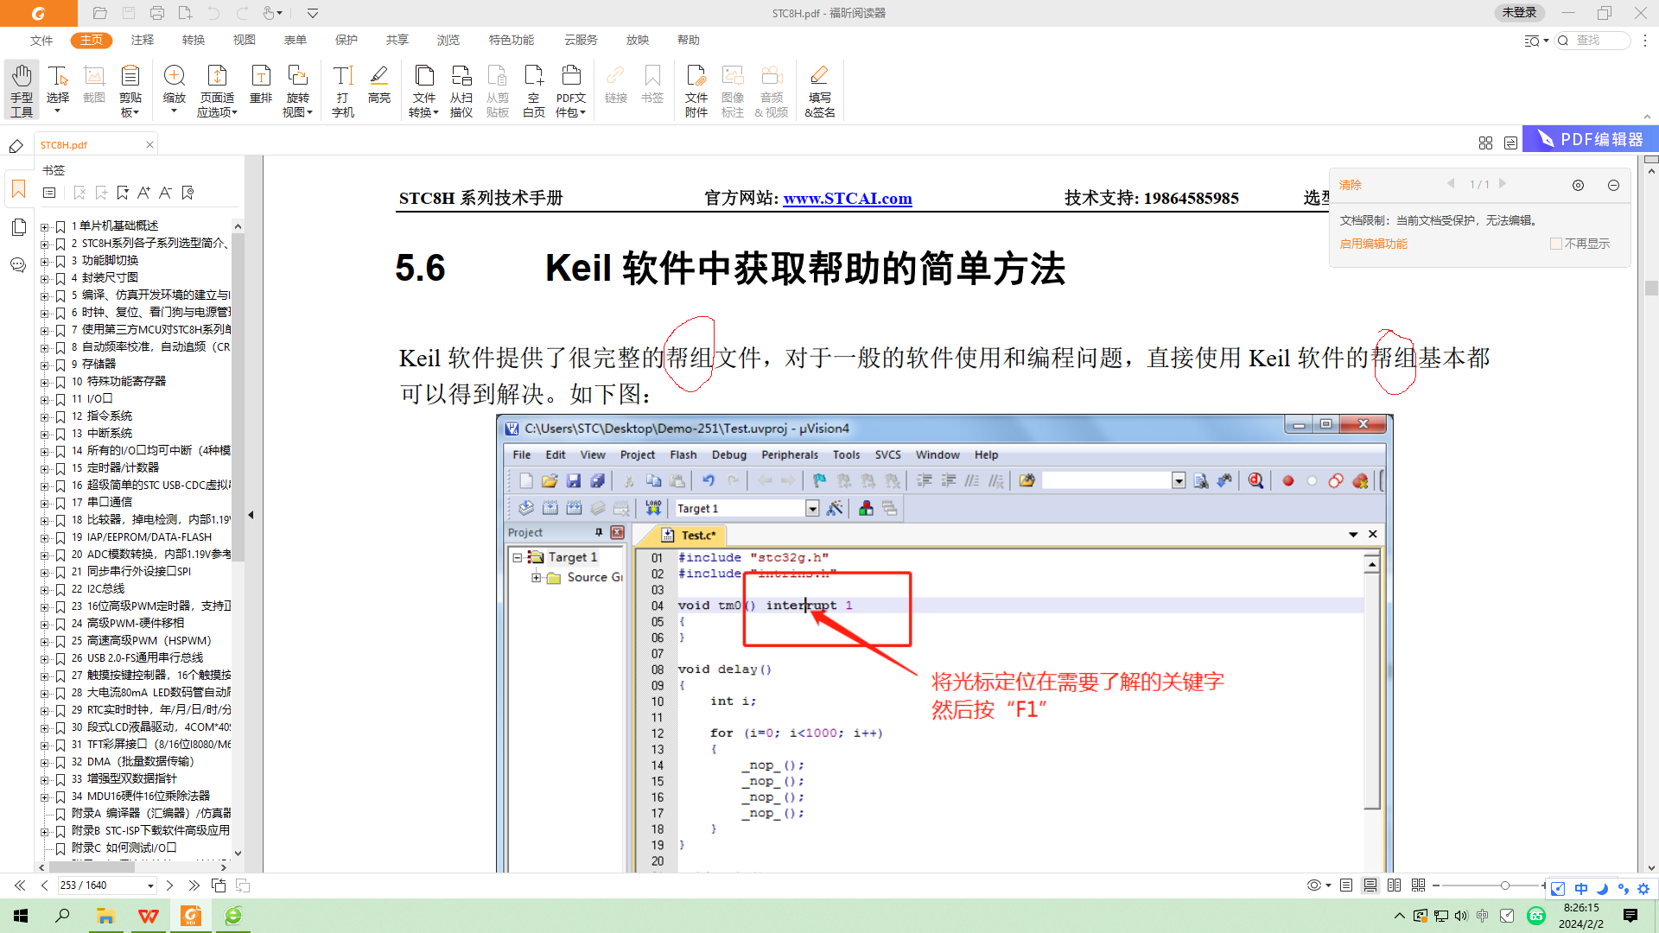The width and height of the screenshot is (1659, 933).
Task: Collapse the bookmark panel with the arrow
Action: (x=251, y=515)
